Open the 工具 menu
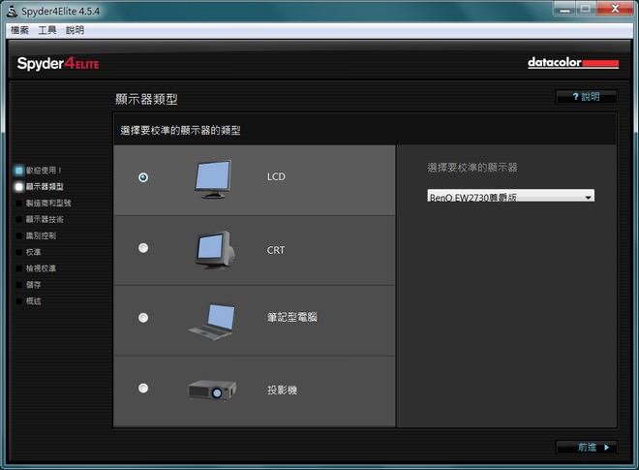Screen dimensions: 639x470 tap(47, 30)
